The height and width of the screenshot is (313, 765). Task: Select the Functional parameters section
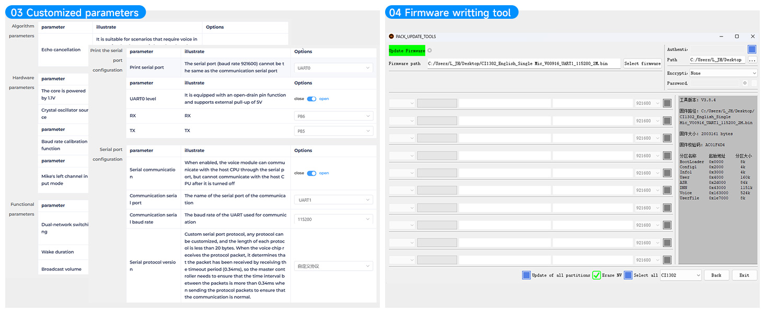21,209
